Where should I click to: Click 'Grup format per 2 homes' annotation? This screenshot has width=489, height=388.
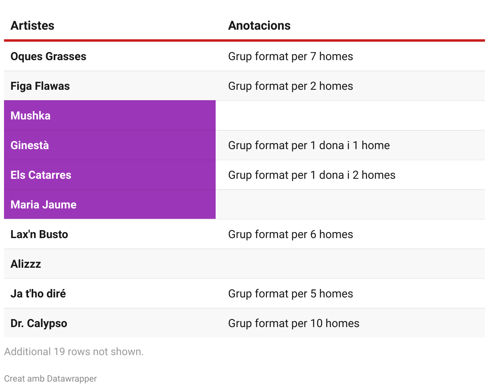[x=291, y=86]
